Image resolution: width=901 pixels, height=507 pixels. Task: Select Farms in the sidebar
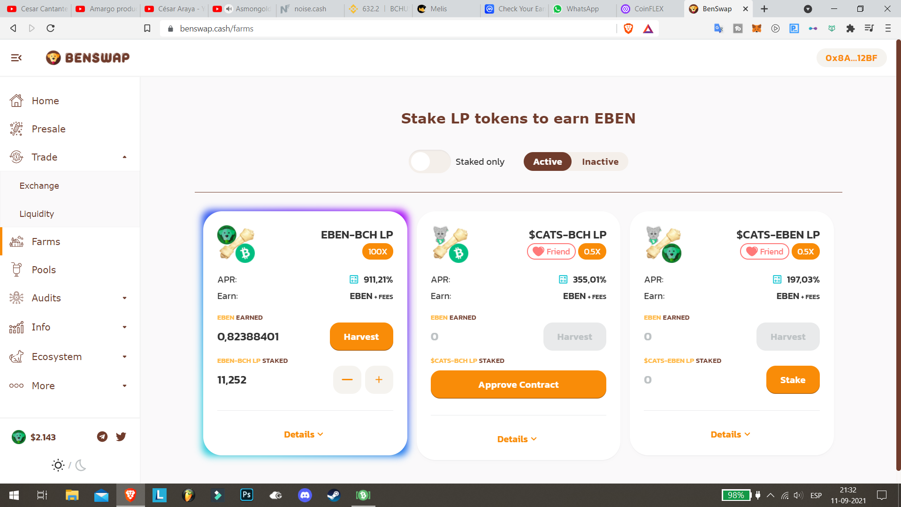(x=69, y=242)
